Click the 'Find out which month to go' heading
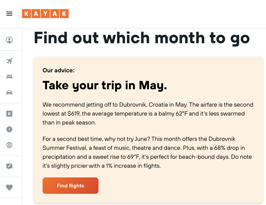Viewport: 266px width, 205px height. 142,38
